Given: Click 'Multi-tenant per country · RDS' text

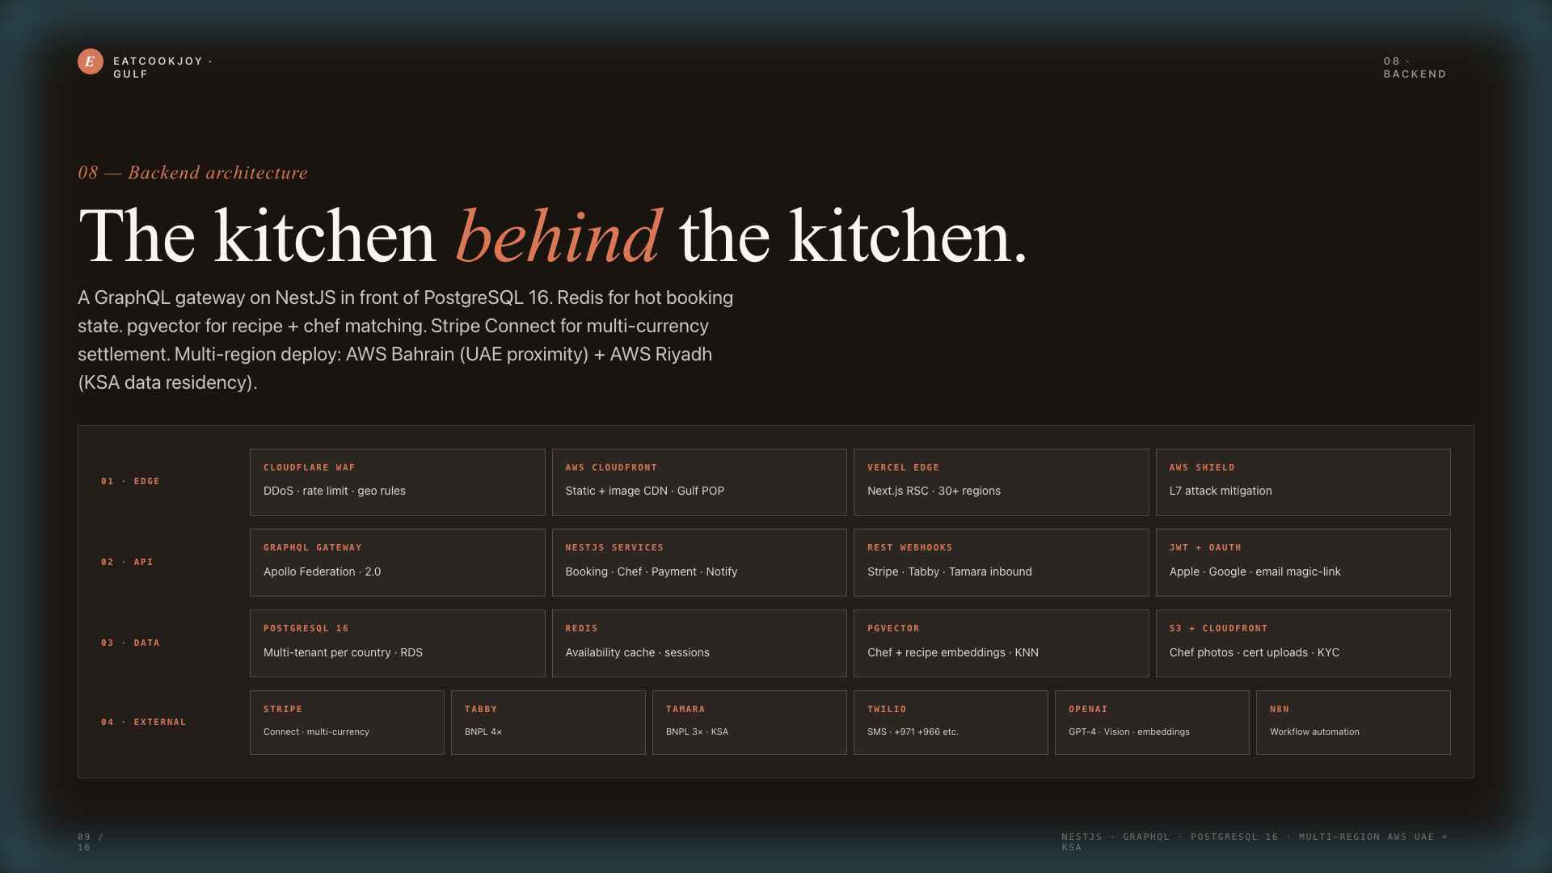Looking at the screenshot, I should click(343, 653).
